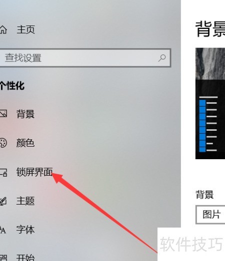Open the 锁屏界面 settings page
This screenshot has width=225, height=261.
pyautogui.click(x=34, y=172)
